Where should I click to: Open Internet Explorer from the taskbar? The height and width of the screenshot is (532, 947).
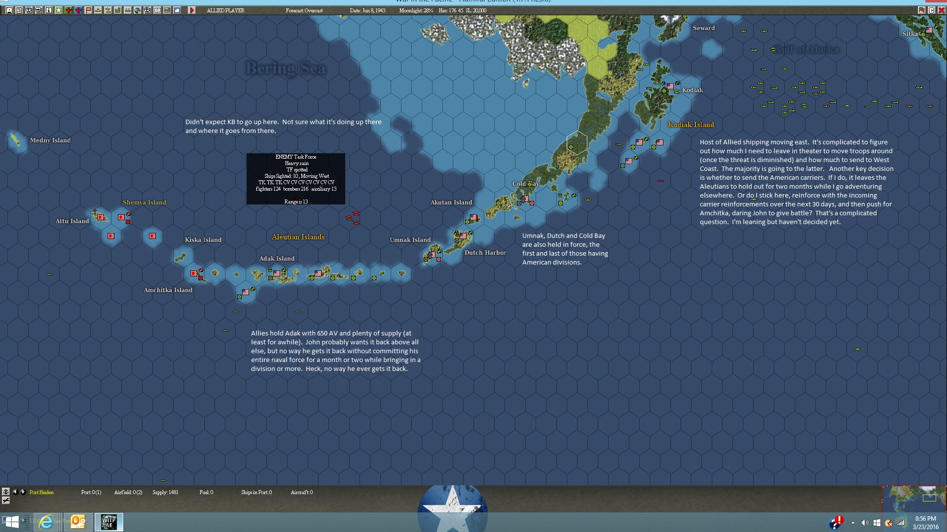point(46,522)
